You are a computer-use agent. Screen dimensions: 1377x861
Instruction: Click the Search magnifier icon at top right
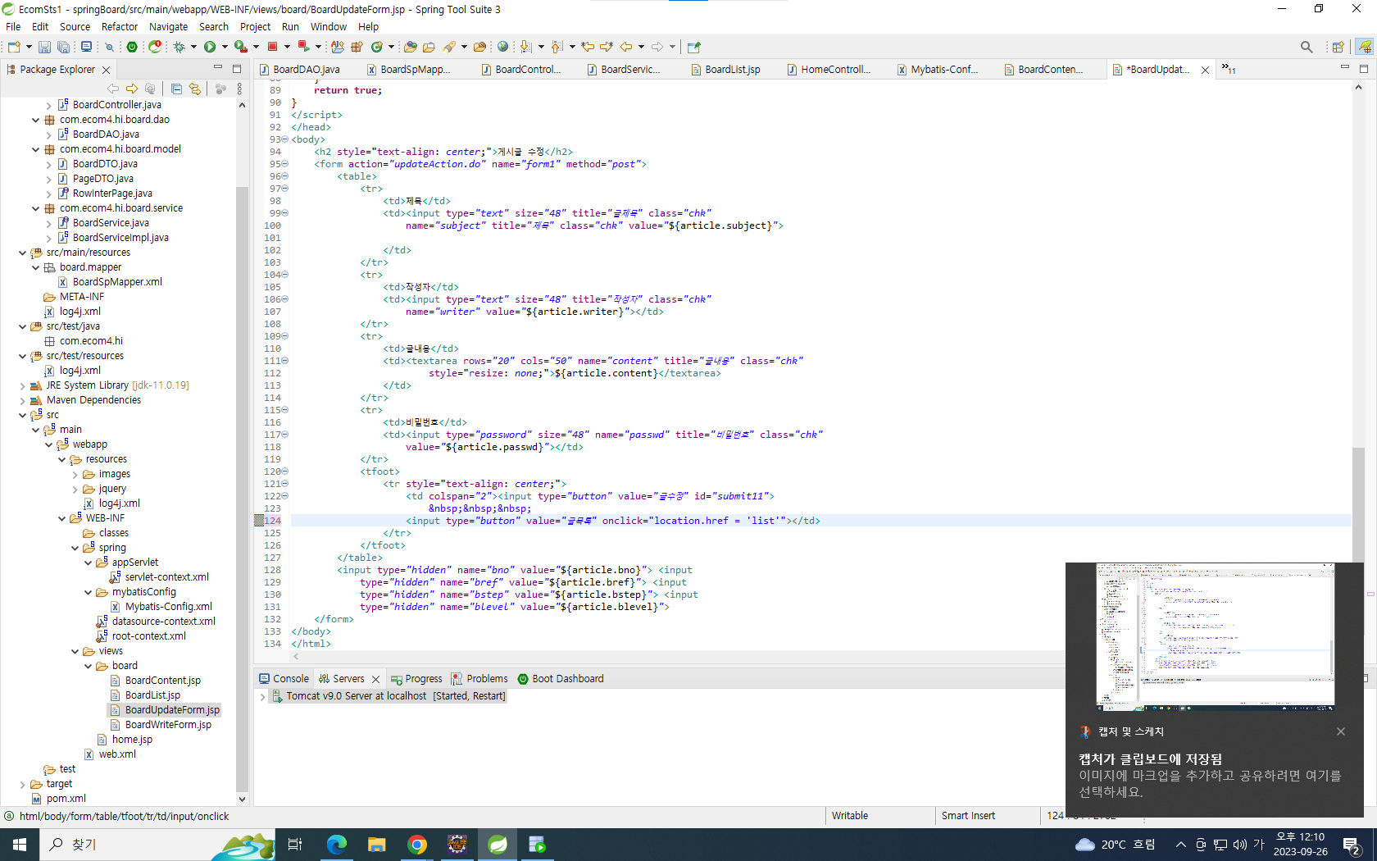[1307, 47]
